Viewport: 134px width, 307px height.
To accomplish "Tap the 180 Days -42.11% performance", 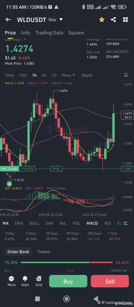I will tap(94, 236).
